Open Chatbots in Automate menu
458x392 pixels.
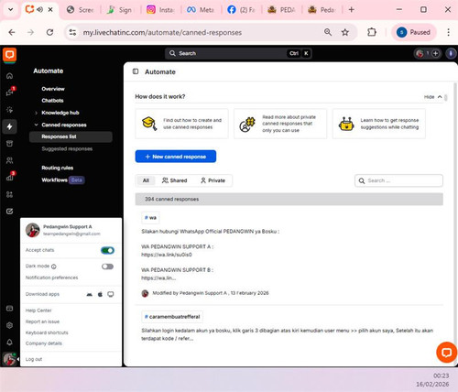(52, 101)
